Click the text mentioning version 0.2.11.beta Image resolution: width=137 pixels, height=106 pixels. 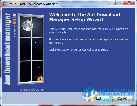coord(88,30)
